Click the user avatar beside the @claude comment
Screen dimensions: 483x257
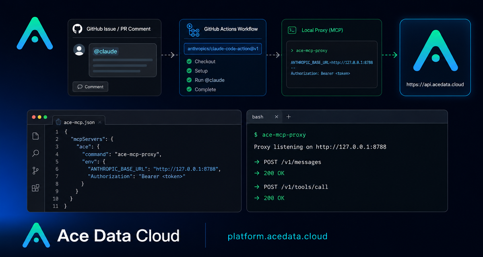(x=79, y=50)
